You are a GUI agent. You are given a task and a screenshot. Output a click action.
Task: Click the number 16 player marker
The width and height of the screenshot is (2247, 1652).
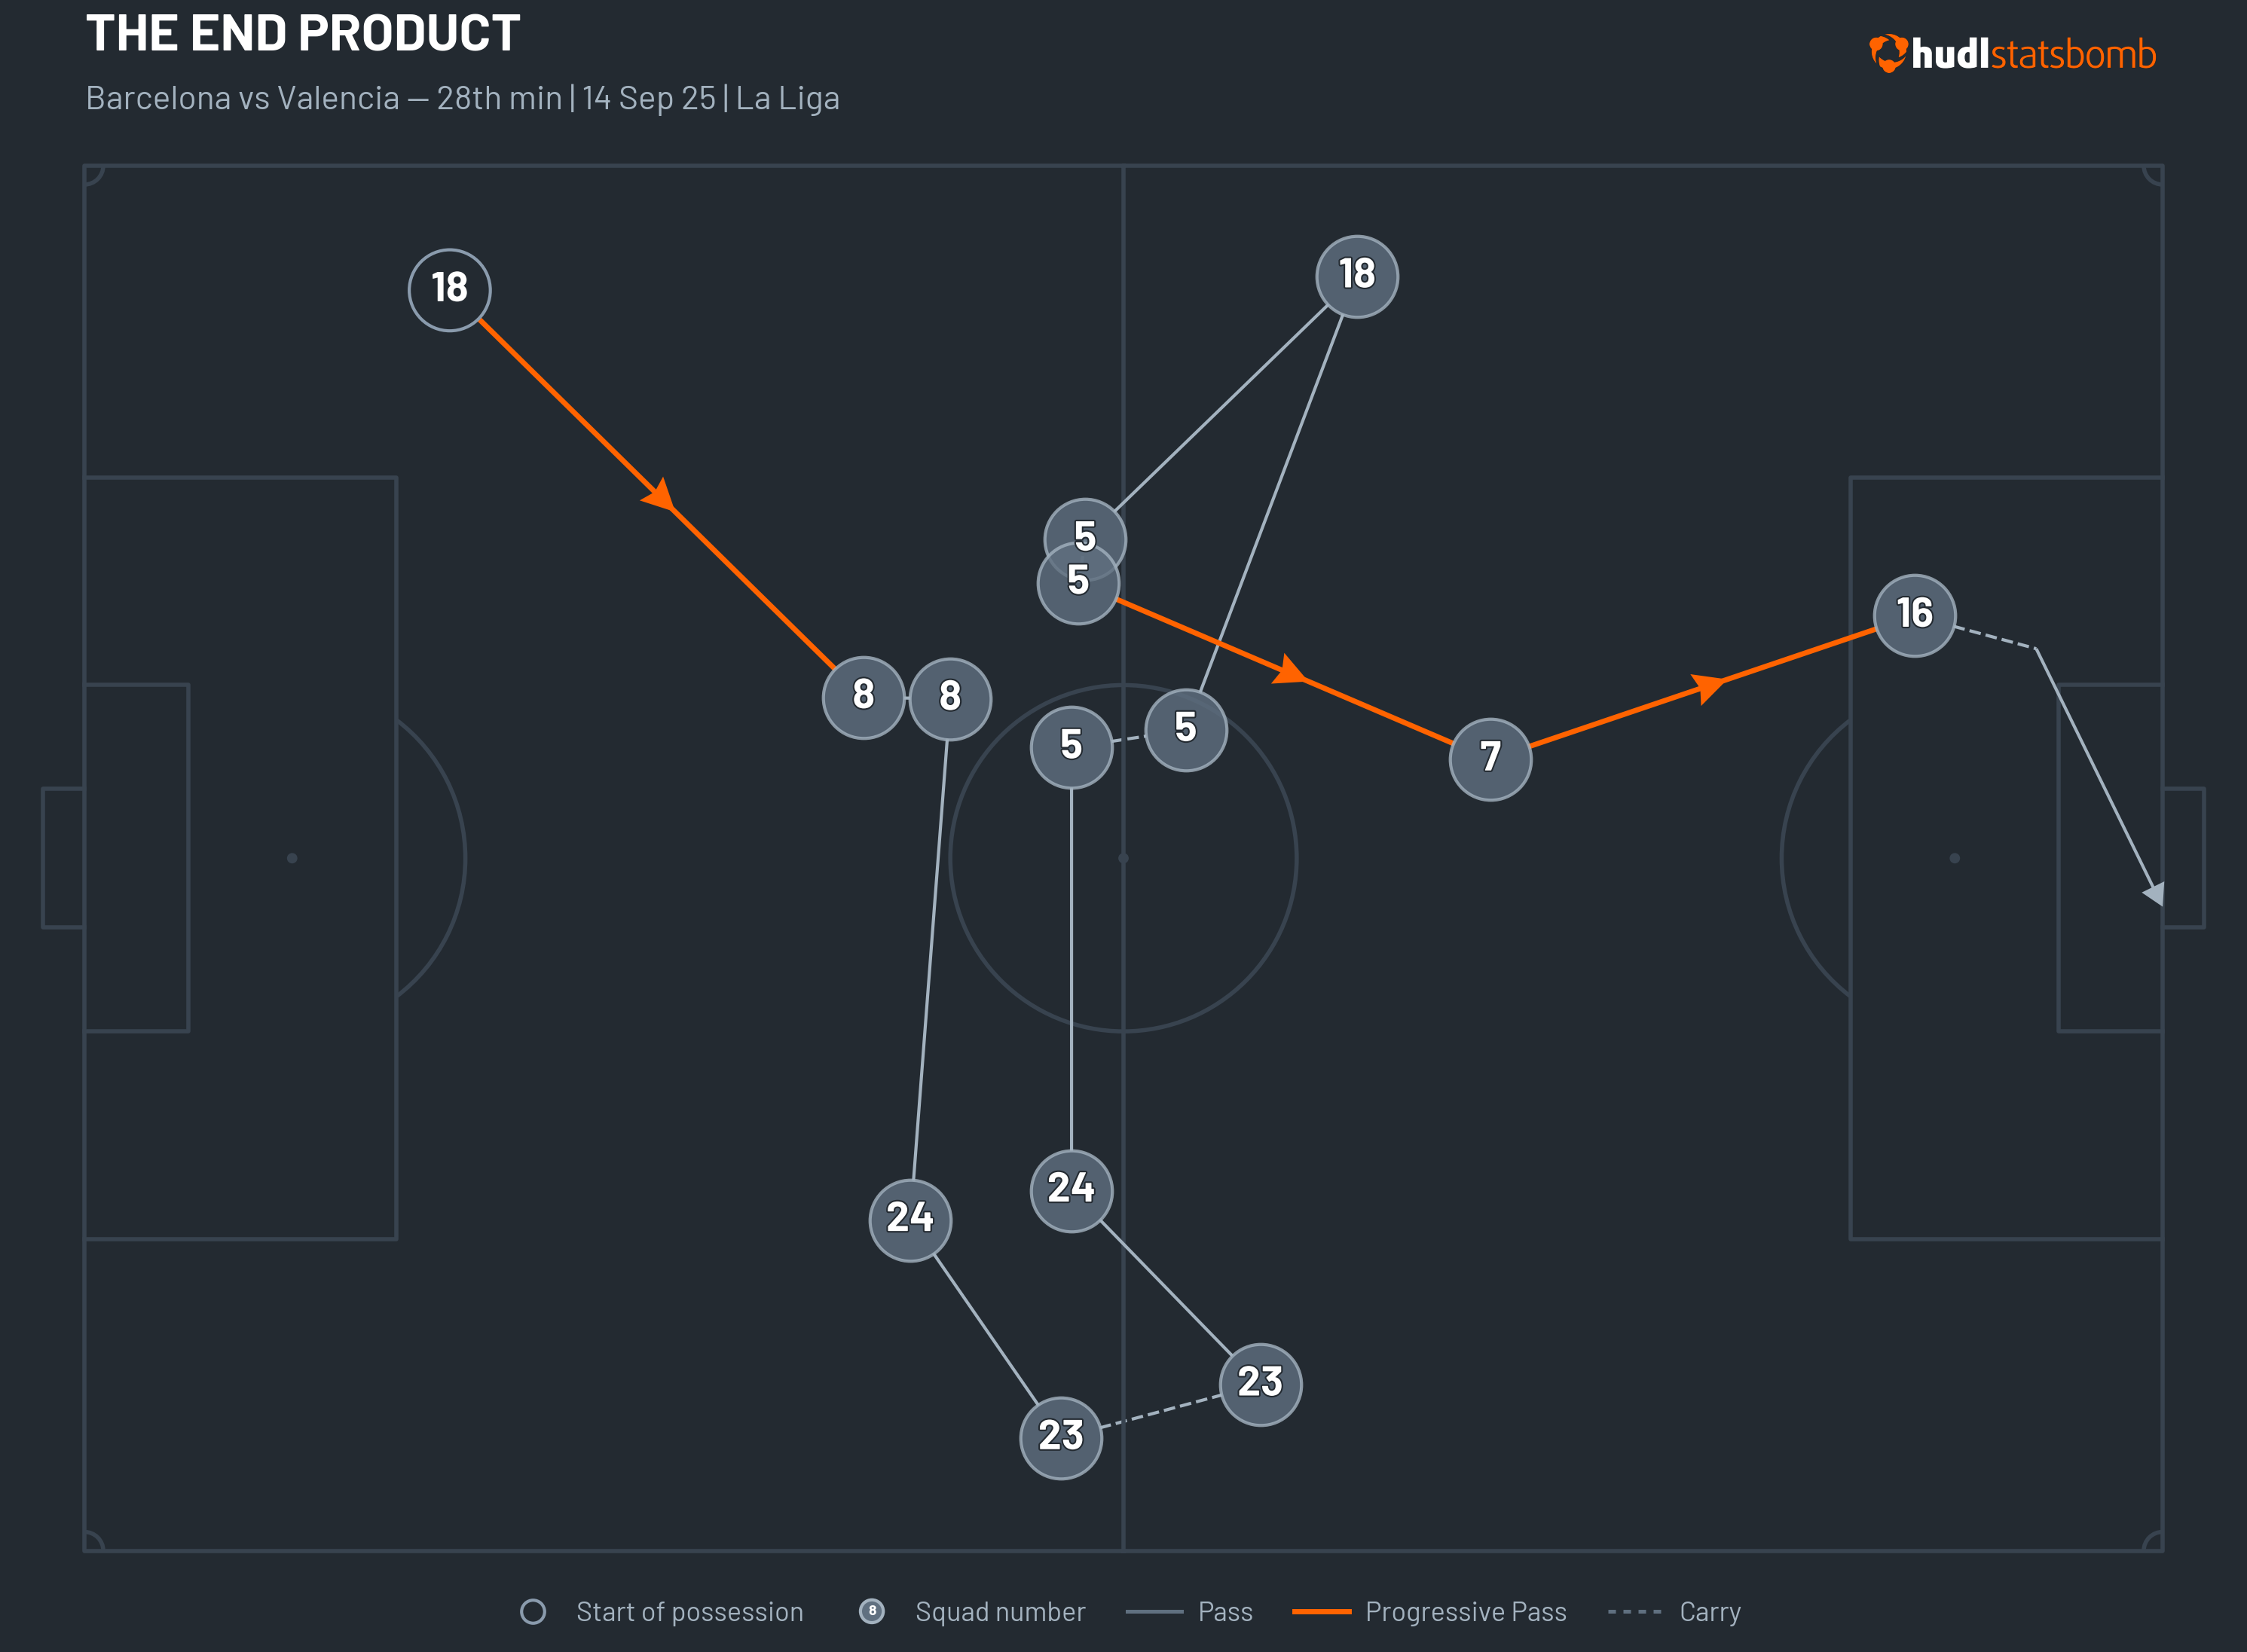[x=1914, y=615]
